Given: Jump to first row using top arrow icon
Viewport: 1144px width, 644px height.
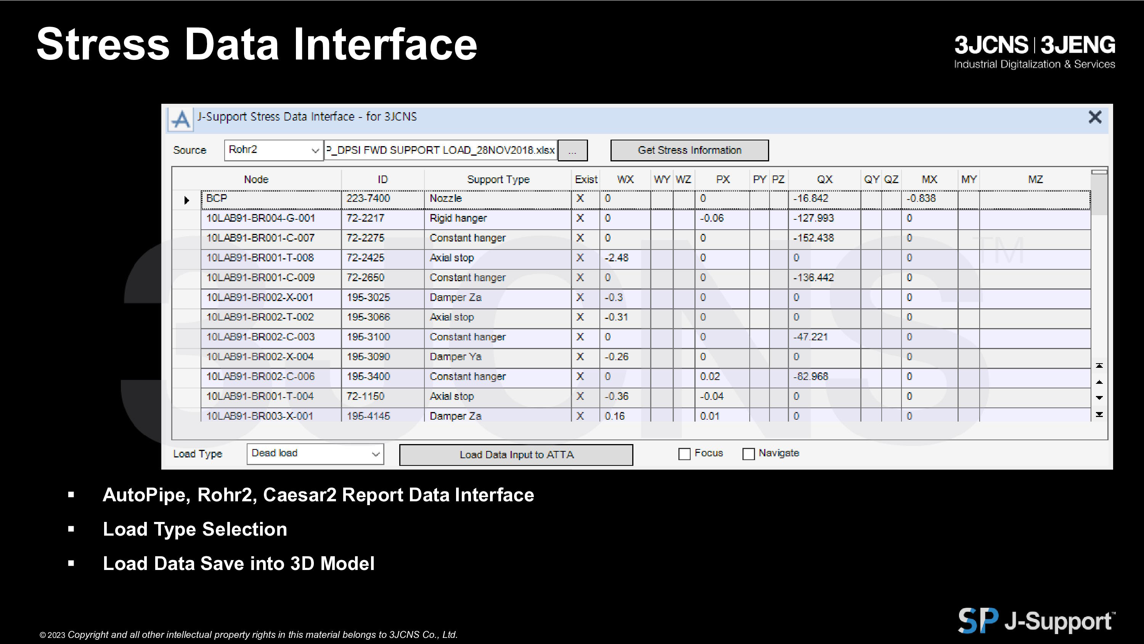Looking at the screenshot, I should tap(1099, 365).
